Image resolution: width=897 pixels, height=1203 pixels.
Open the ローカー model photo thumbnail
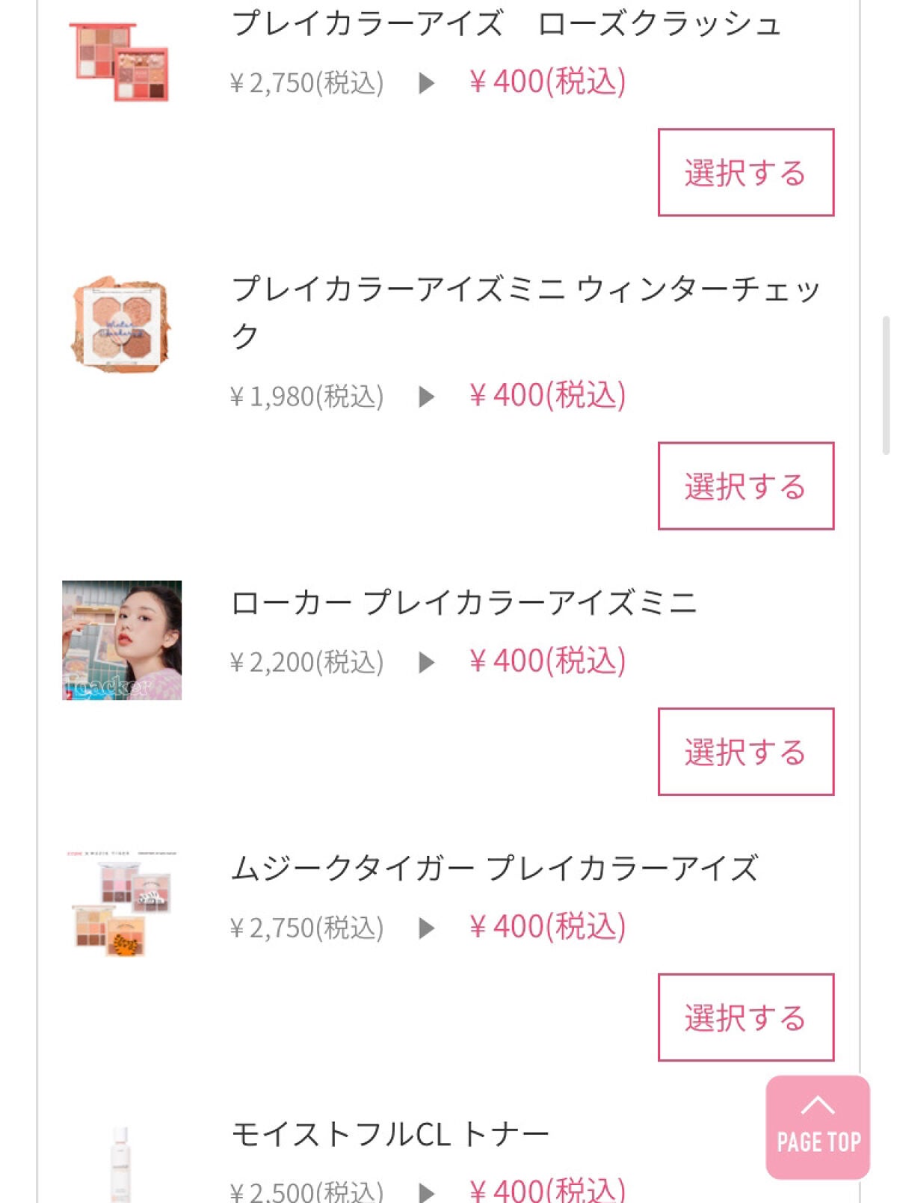coord(122,640)
